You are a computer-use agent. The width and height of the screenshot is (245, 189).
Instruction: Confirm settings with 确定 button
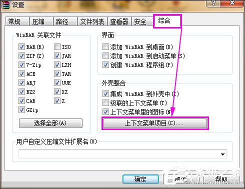(140, 179)
